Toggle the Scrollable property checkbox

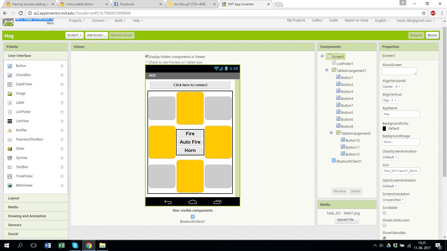point(384,213)
